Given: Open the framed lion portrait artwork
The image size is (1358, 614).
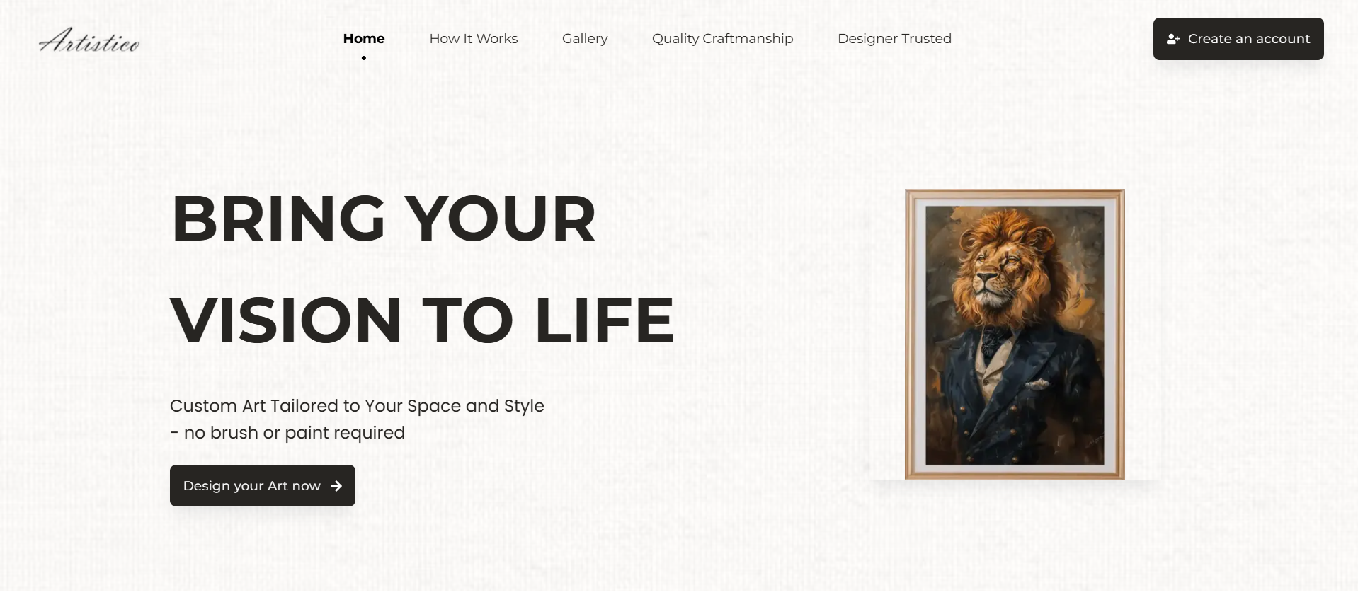Looking at the screenshot, I should (x=1015, y=335).
